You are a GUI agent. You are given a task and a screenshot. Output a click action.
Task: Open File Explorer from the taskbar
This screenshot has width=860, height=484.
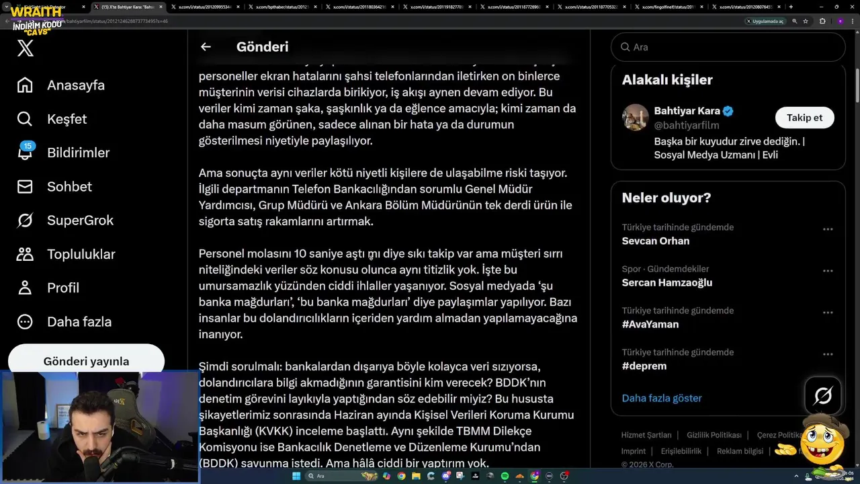click(x=416, y=476)
